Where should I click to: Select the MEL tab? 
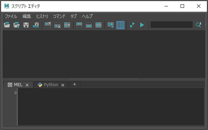[x=18, y=85]
